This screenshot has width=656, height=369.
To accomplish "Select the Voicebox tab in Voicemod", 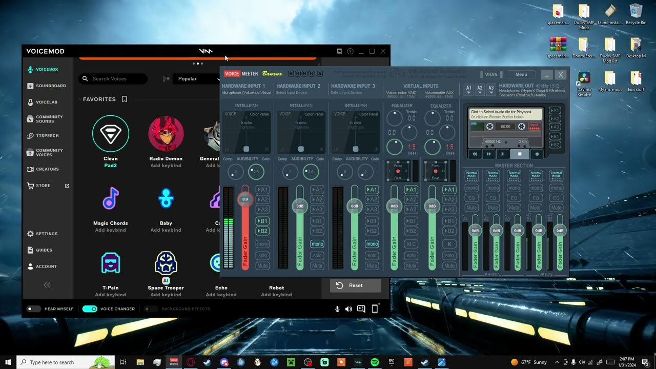I will tap(43, 69).
